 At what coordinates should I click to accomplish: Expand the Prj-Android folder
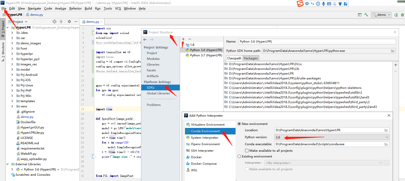(12, 75)
